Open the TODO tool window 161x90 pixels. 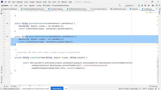14,86
